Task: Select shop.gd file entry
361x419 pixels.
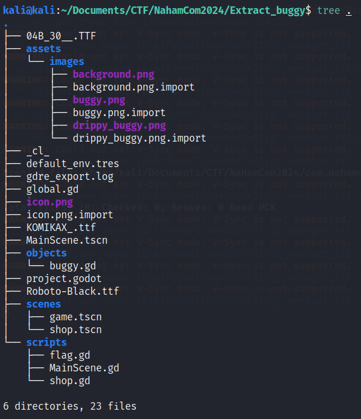Action: [70, 381]
